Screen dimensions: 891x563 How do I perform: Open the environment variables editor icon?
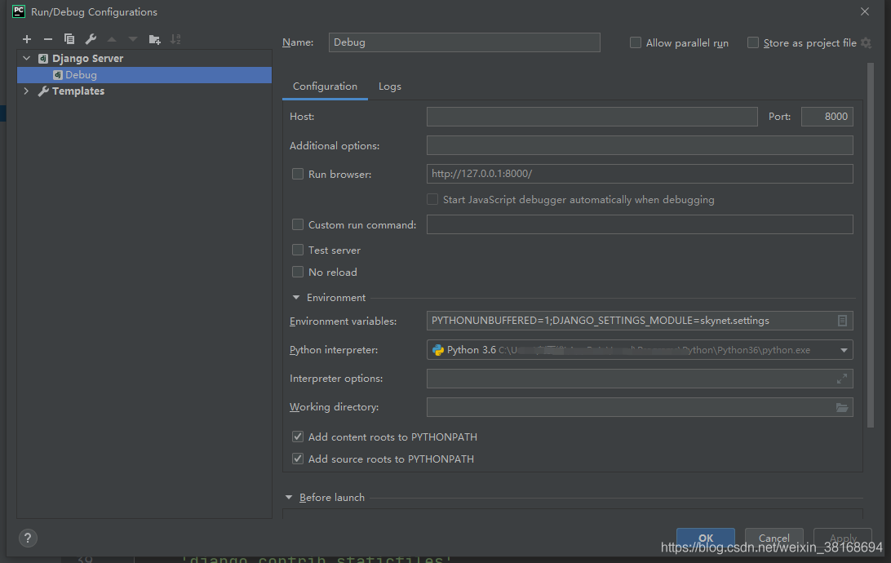pos(842,321)
